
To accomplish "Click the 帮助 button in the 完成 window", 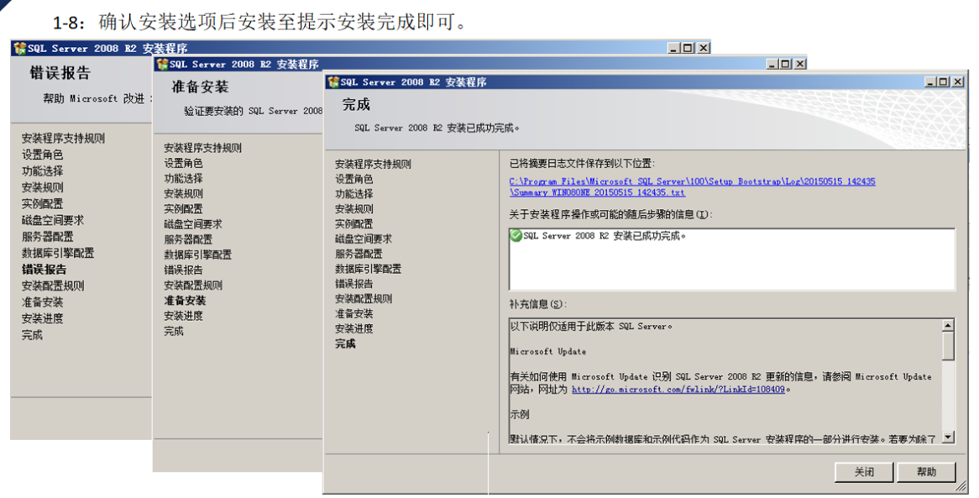I will pos(926,472).
